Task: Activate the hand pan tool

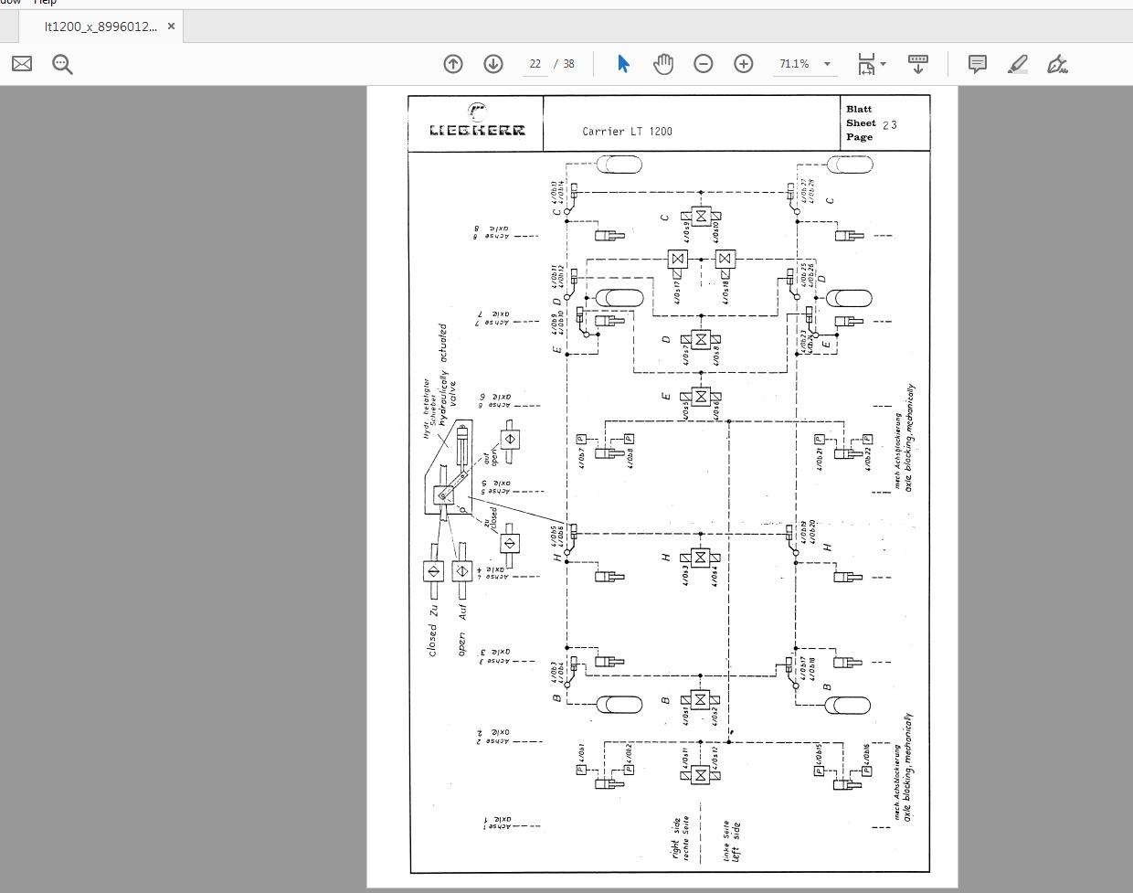Action: pos(663,64)
